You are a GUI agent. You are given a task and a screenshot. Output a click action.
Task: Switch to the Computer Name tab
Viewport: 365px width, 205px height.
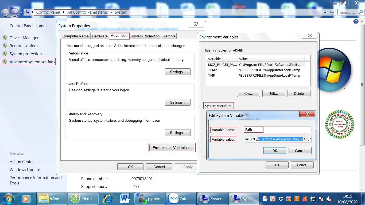pos(75,36)
